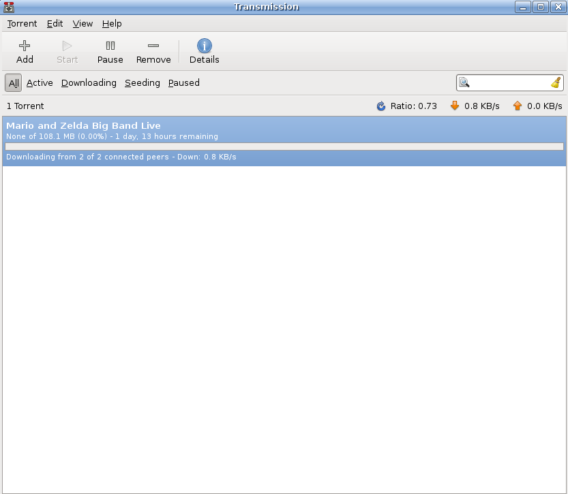Remove the selected torrent via minus icon
This screenshot has height=494, width=568.
pyautogui.click(x=153, y=46)
